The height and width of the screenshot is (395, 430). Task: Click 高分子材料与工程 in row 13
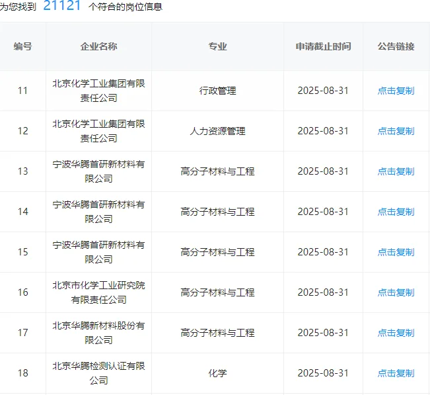pyautogui.click(x=217, y=171)
